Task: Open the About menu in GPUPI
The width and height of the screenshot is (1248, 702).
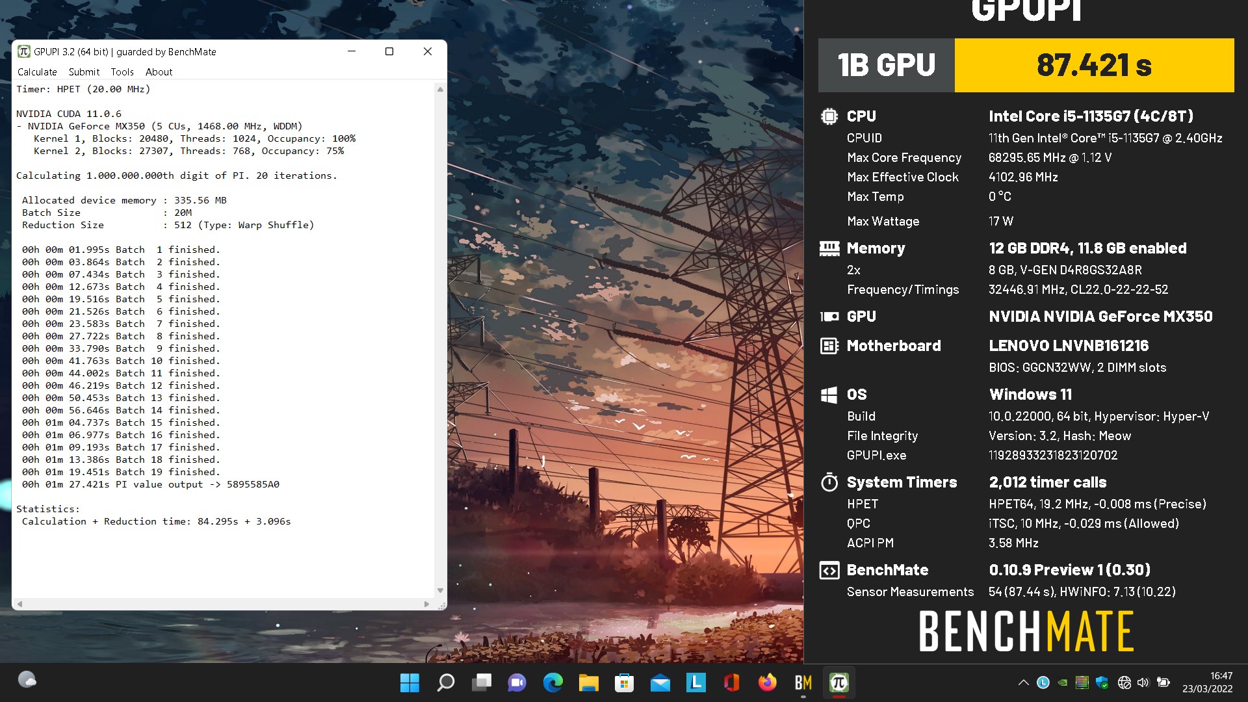Action: 159,72
